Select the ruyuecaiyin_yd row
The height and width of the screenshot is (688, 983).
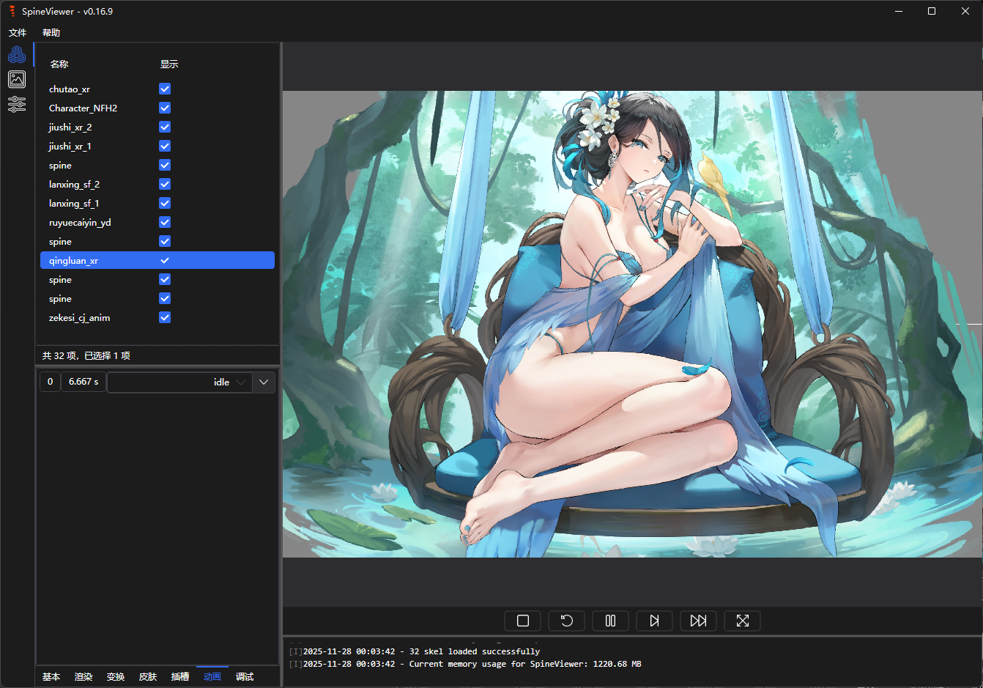pos(157,222)
